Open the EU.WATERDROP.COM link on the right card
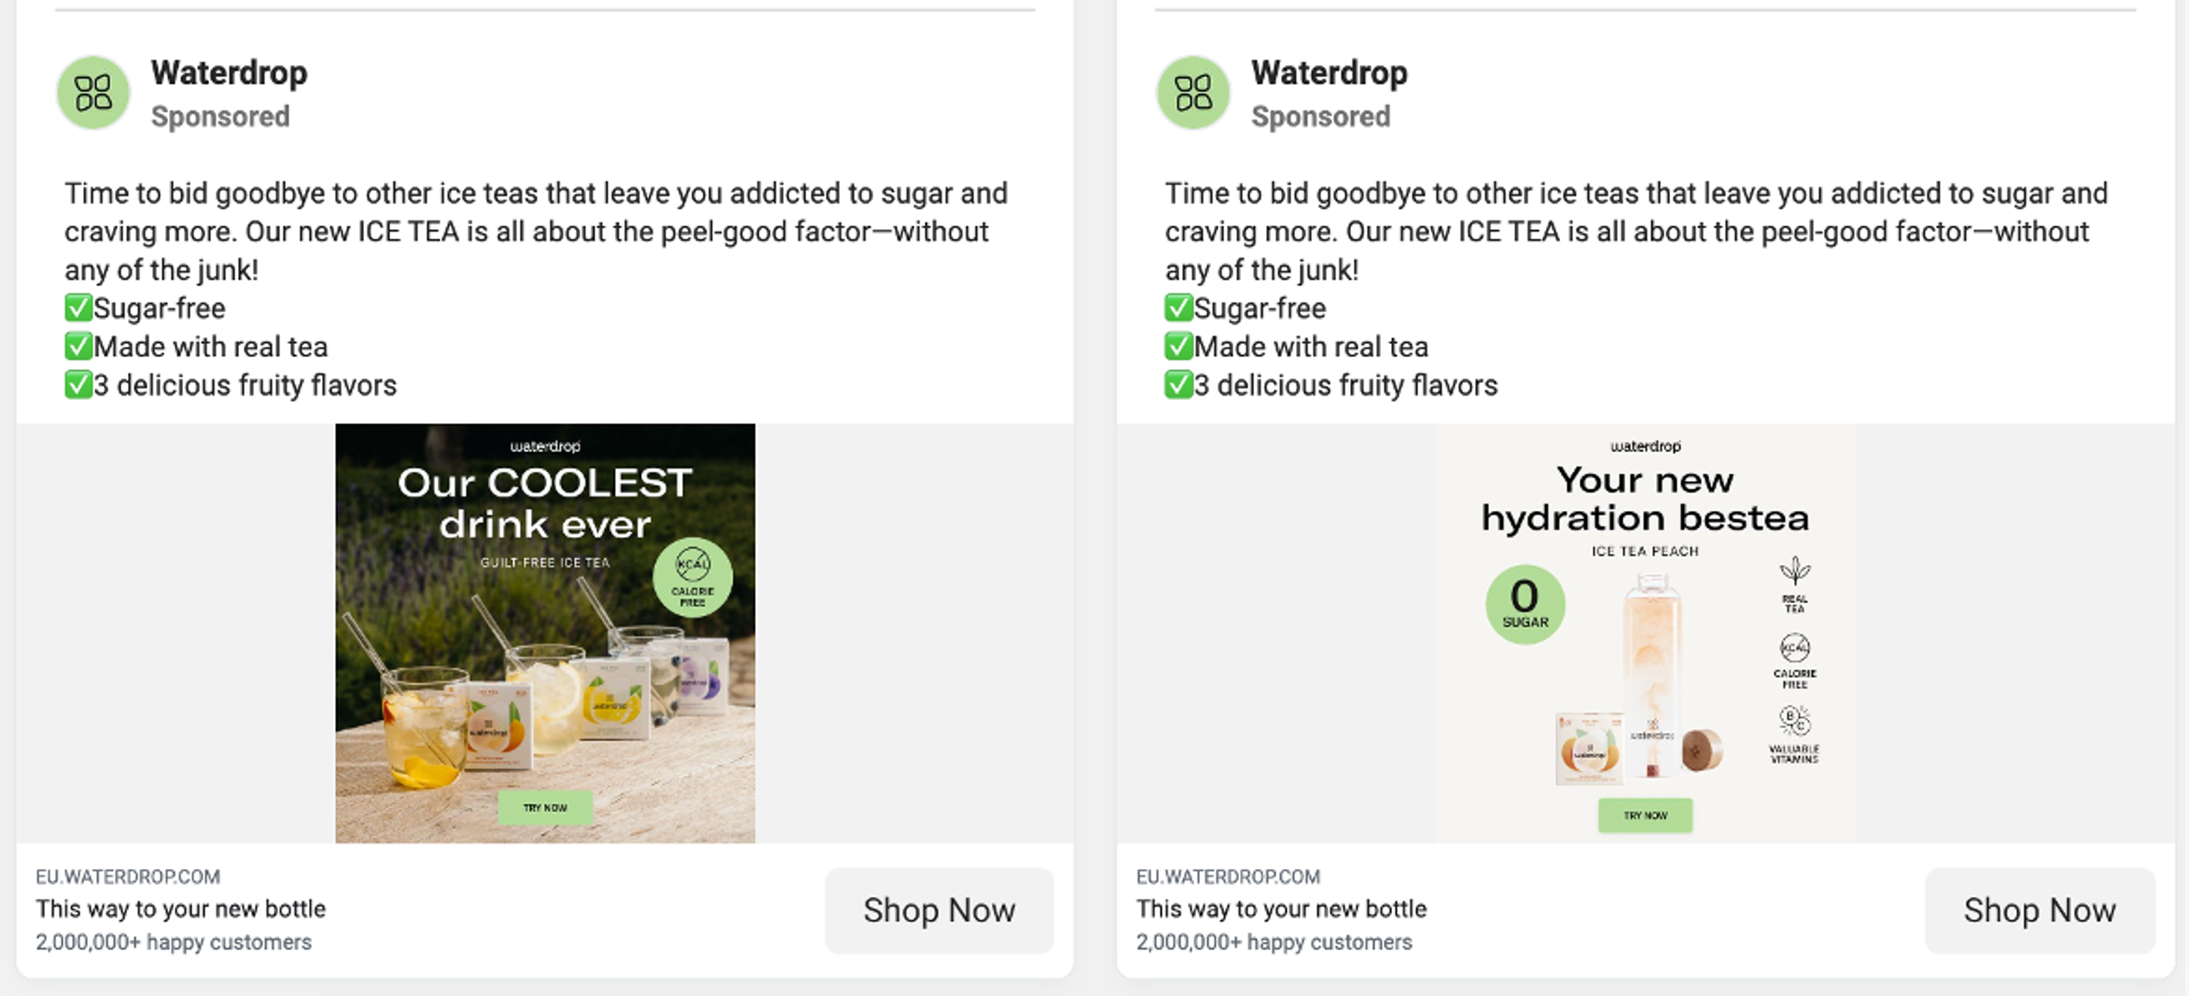2190x996 pixels. (1228, 876)
